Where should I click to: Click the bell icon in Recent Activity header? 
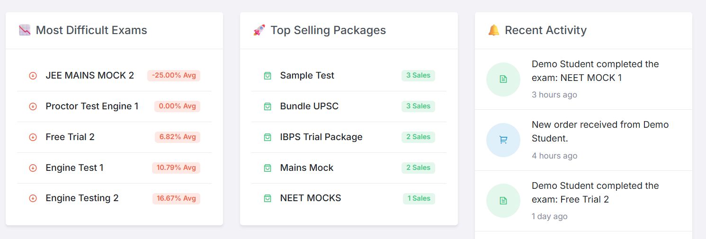click(493, 30)
